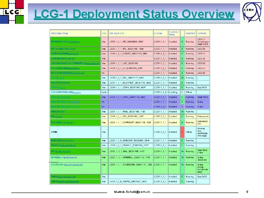Screen dimensions: 264x198
Task: Click the Site Tag in CVS header
Action: tap(131, 33)
